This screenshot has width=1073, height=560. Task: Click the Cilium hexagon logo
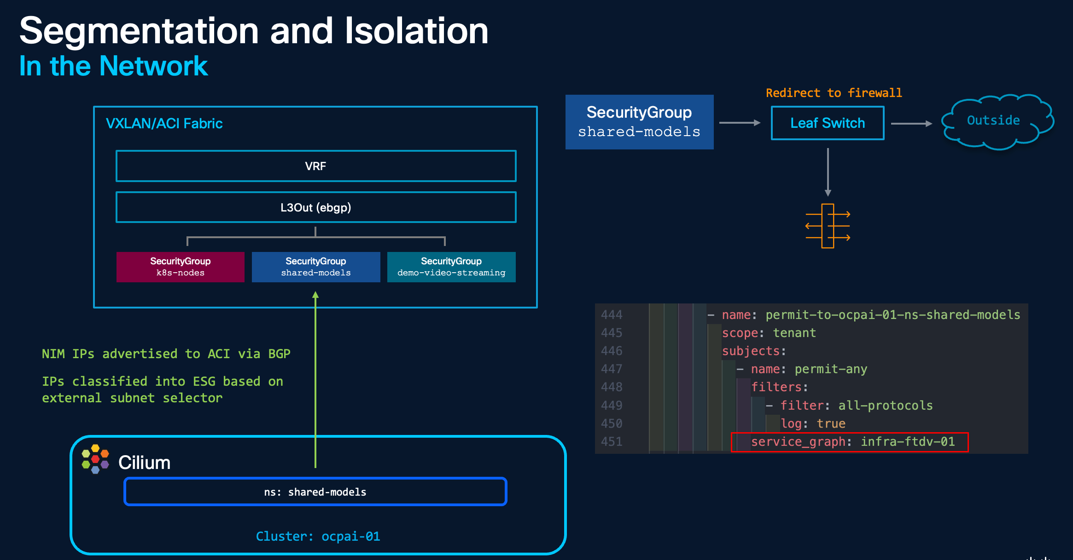(95, 459)
